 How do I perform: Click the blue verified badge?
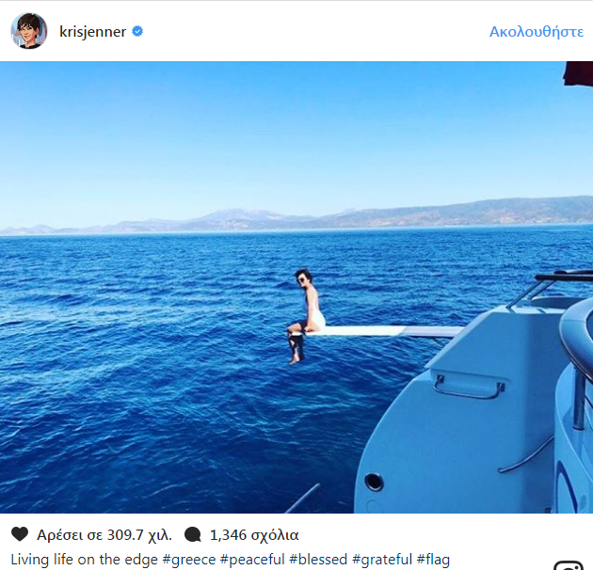click(137, 31)
